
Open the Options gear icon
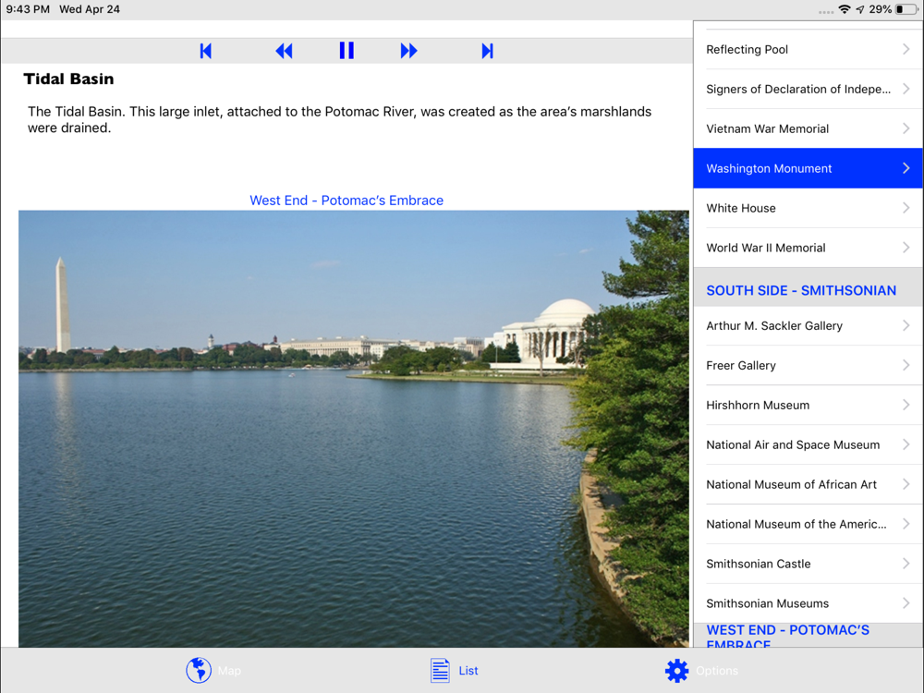pyautogui.click(x=676, y=671)
